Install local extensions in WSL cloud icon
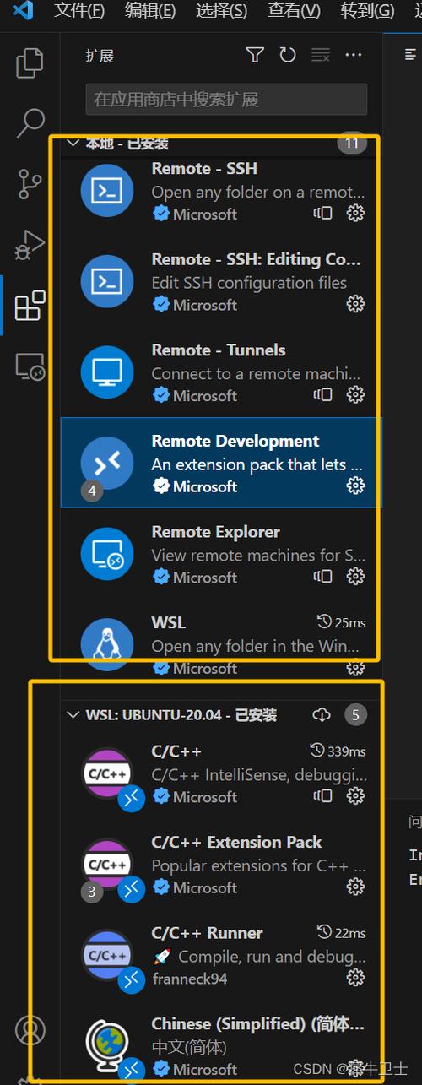Image resolution: width=422 pixels, height=1085 pixels. [x=321, y=715]
